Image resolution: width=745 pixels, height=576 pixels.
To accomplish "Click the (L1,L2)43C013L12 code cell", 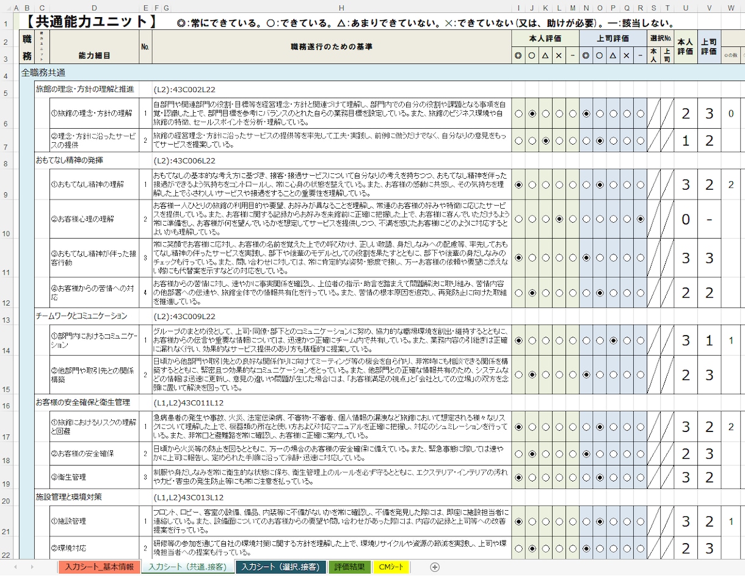I will tap(189, 497).
